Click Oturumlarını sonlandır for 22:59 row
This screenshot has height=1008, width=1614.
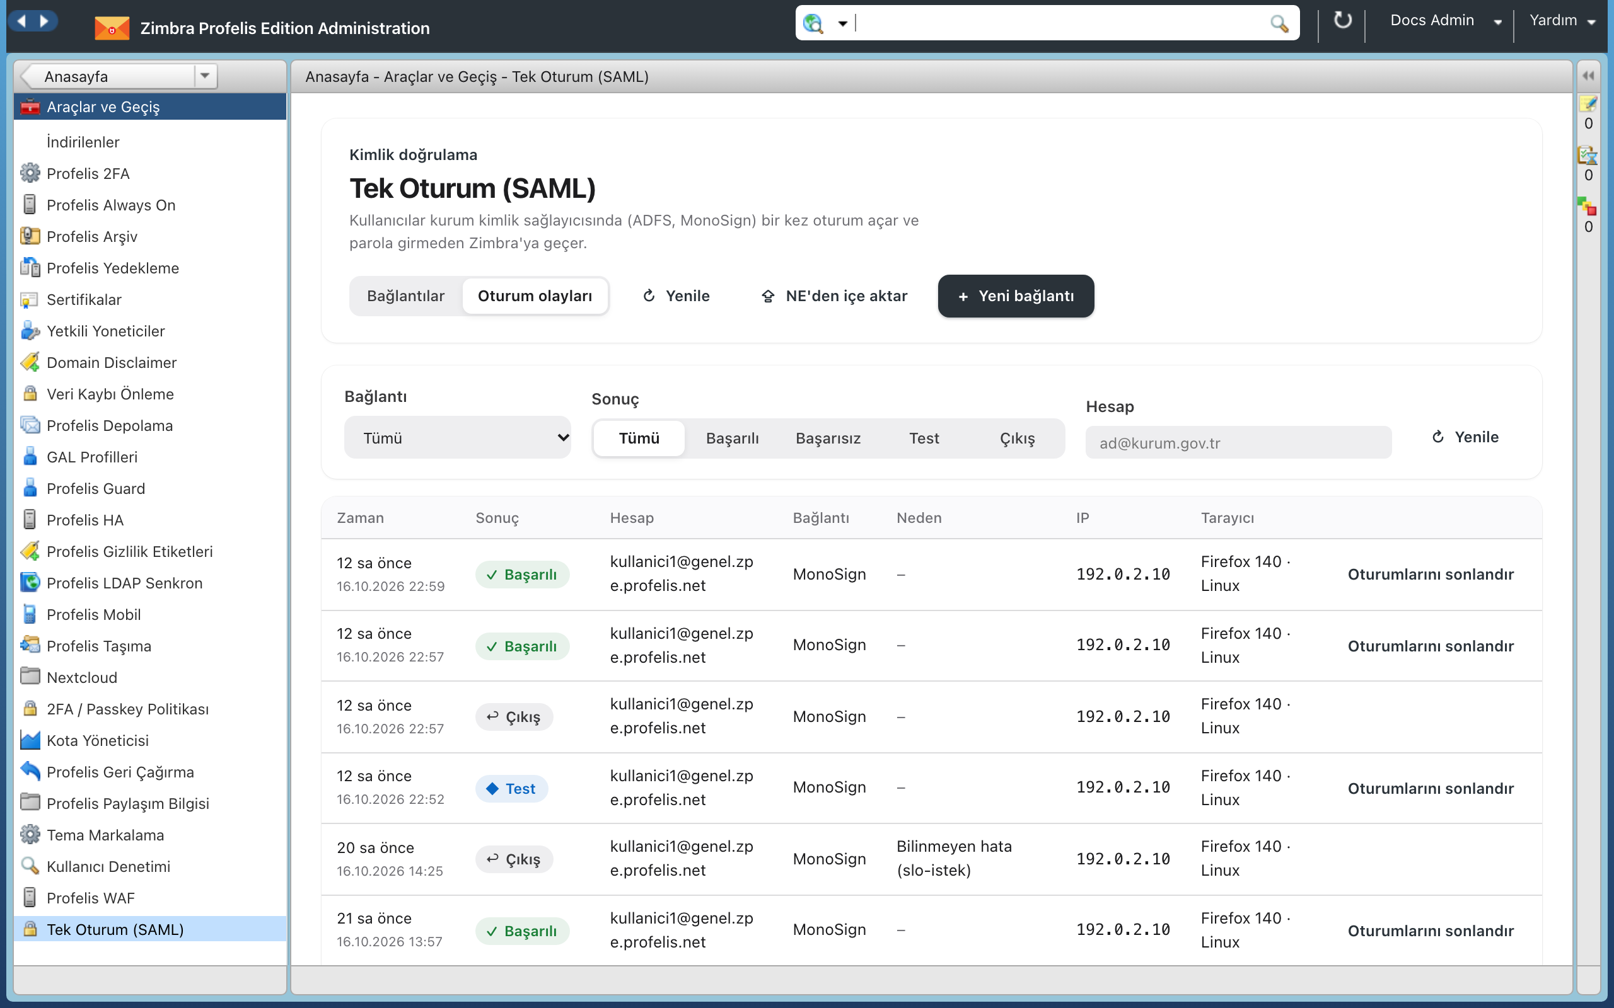click(x=1431, y=574)
